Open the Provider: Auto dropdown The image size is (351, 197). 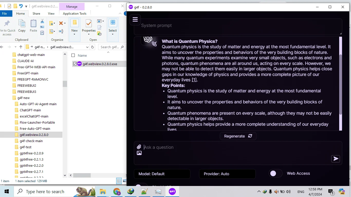click(227, 174)
